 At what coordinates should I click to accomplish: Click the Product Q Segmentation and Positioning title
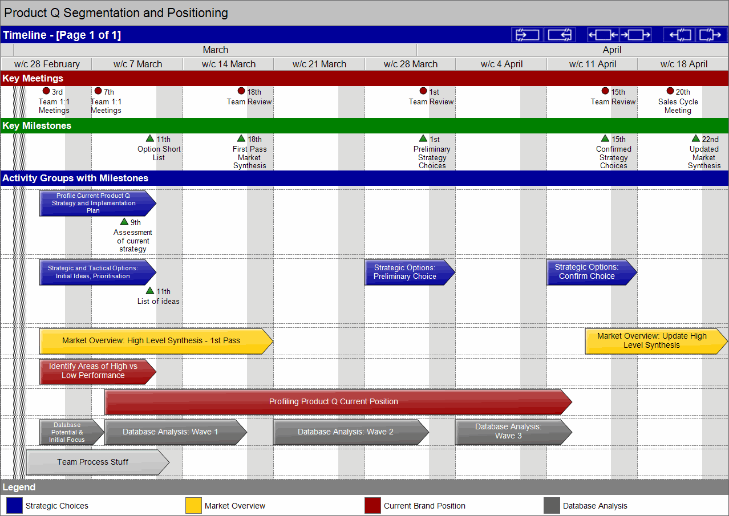pyautogui.click(x=116, y=13)
